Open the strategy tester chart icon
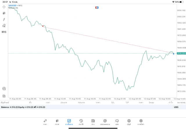Viewport: 186px width, 130px height. [x=4, y=89]
